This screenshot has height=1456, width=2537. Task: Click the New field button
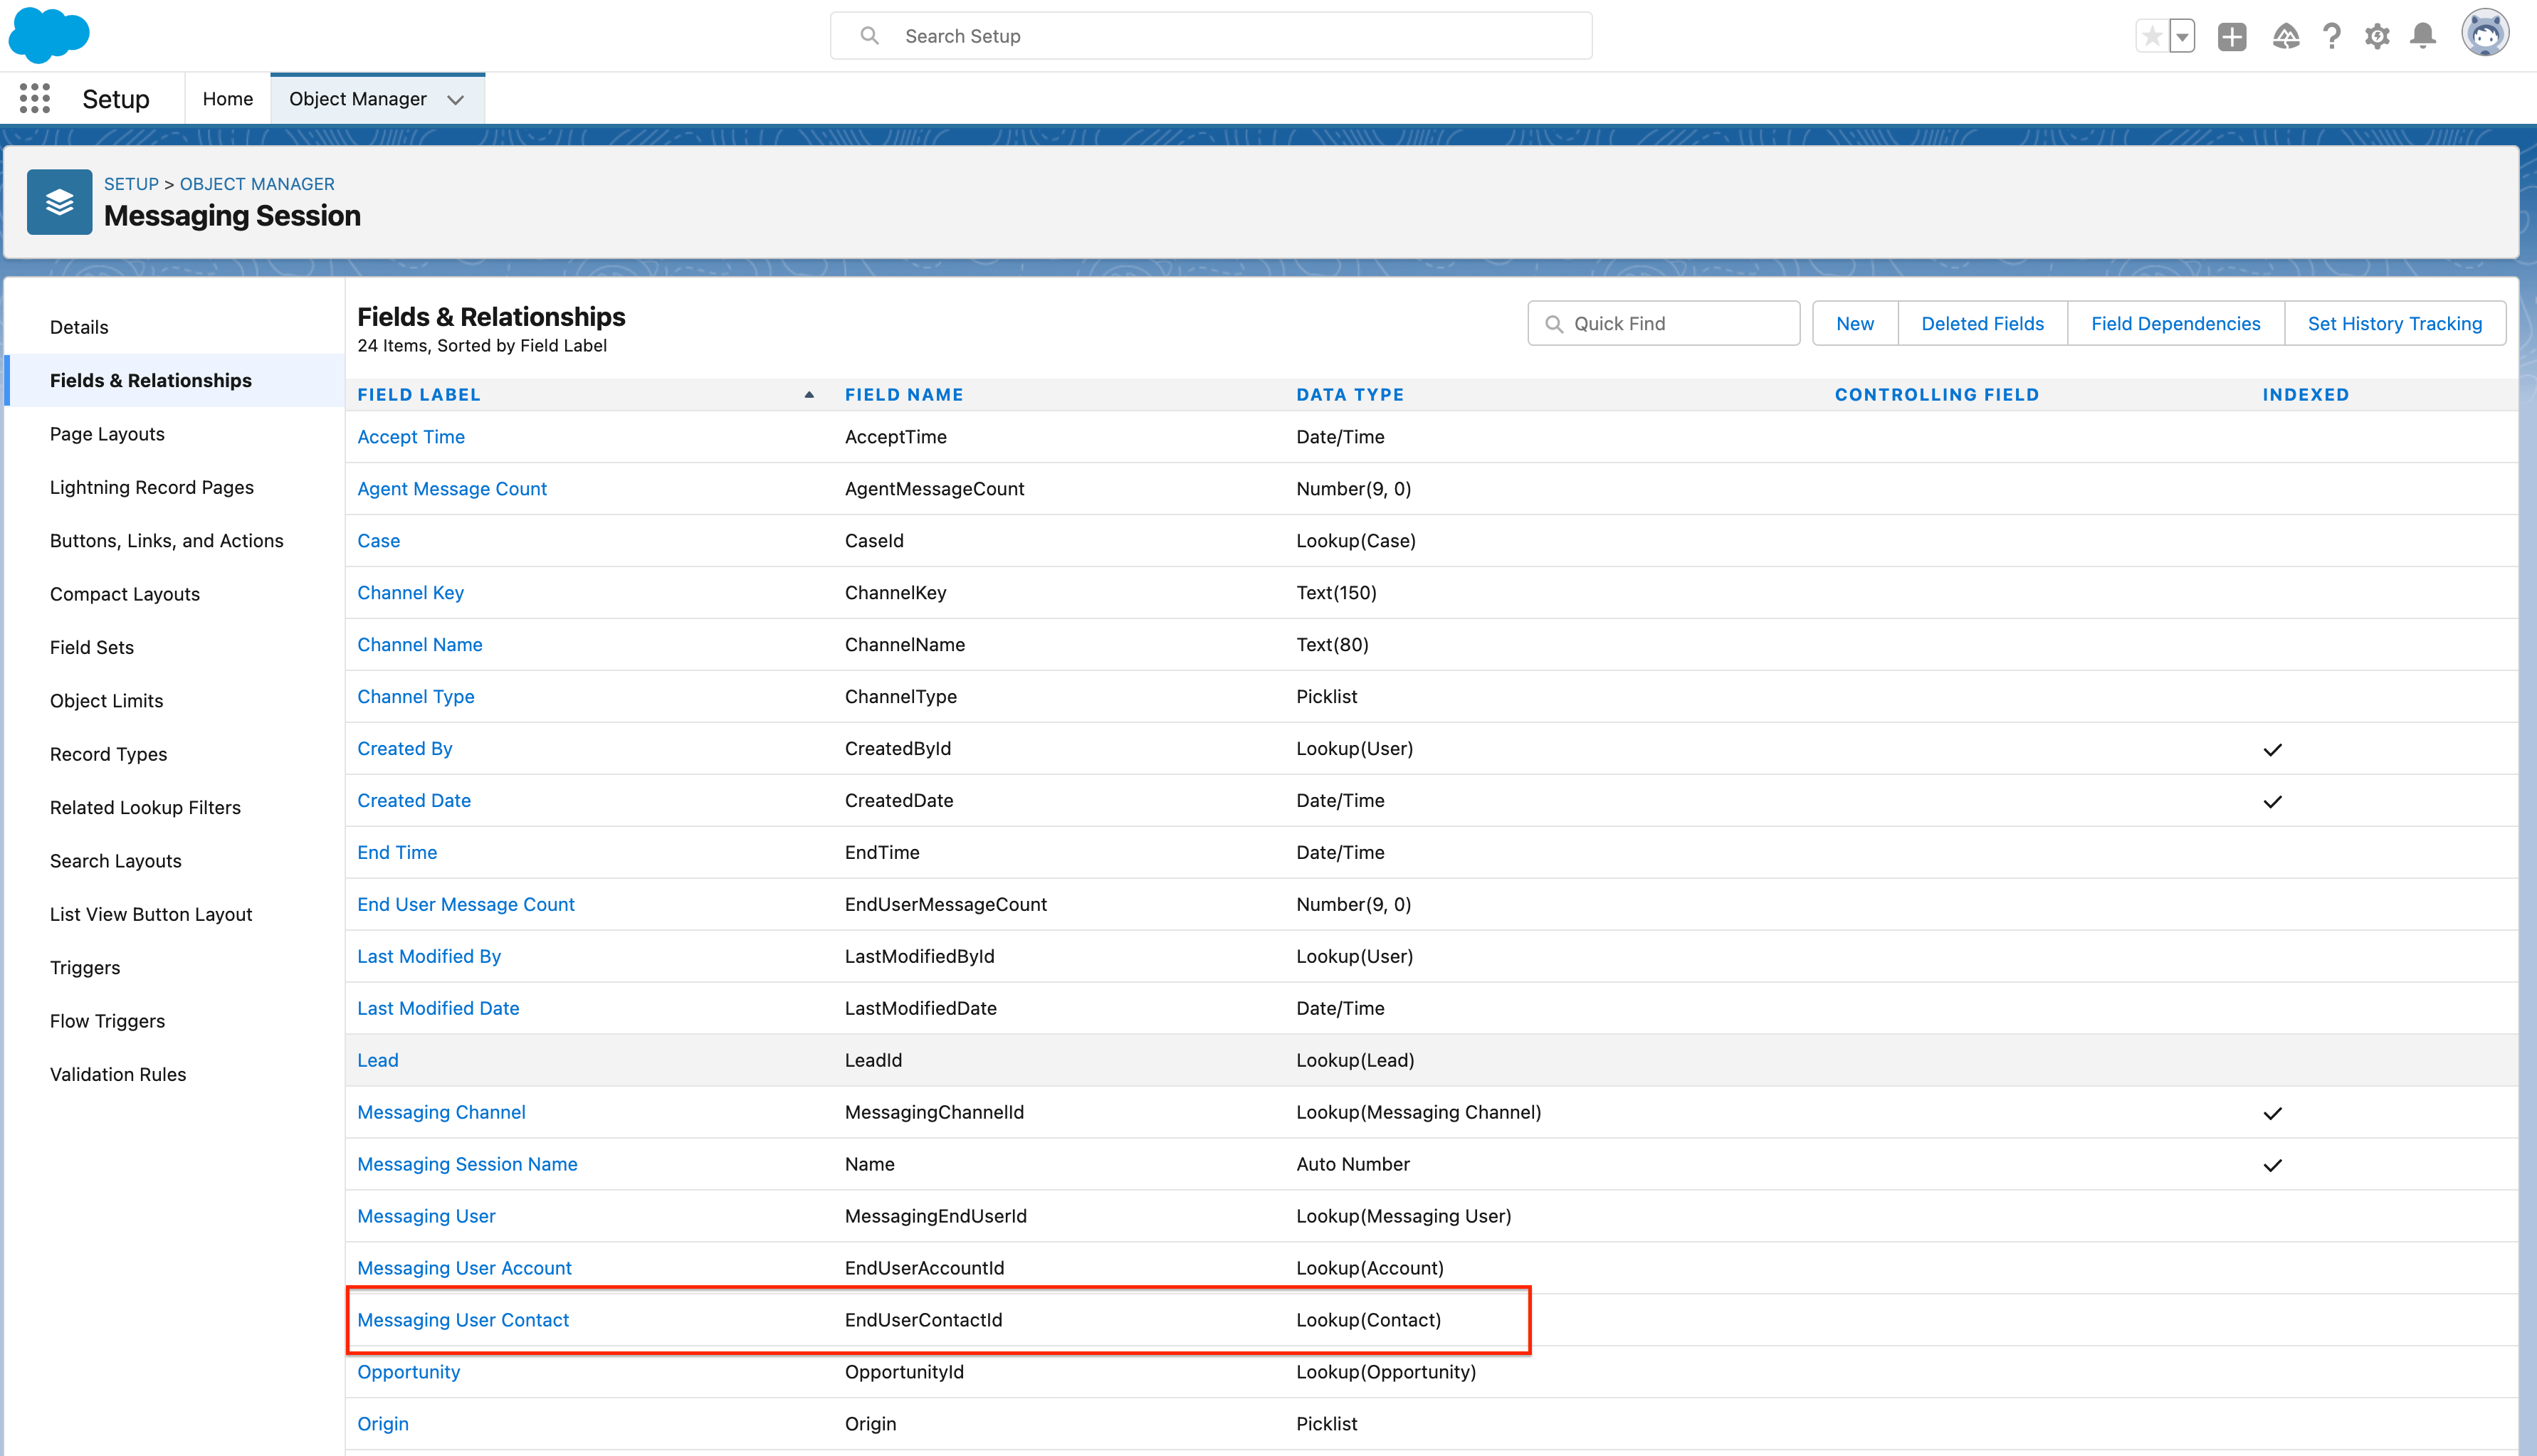tap(1855, 324)
